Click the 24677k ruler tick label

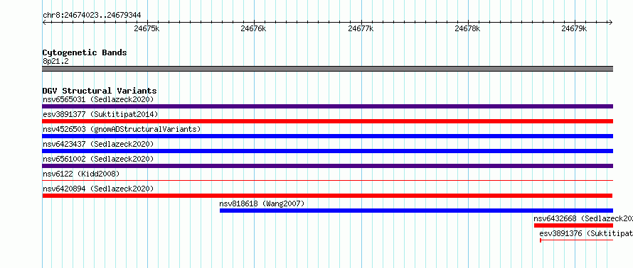361,28
